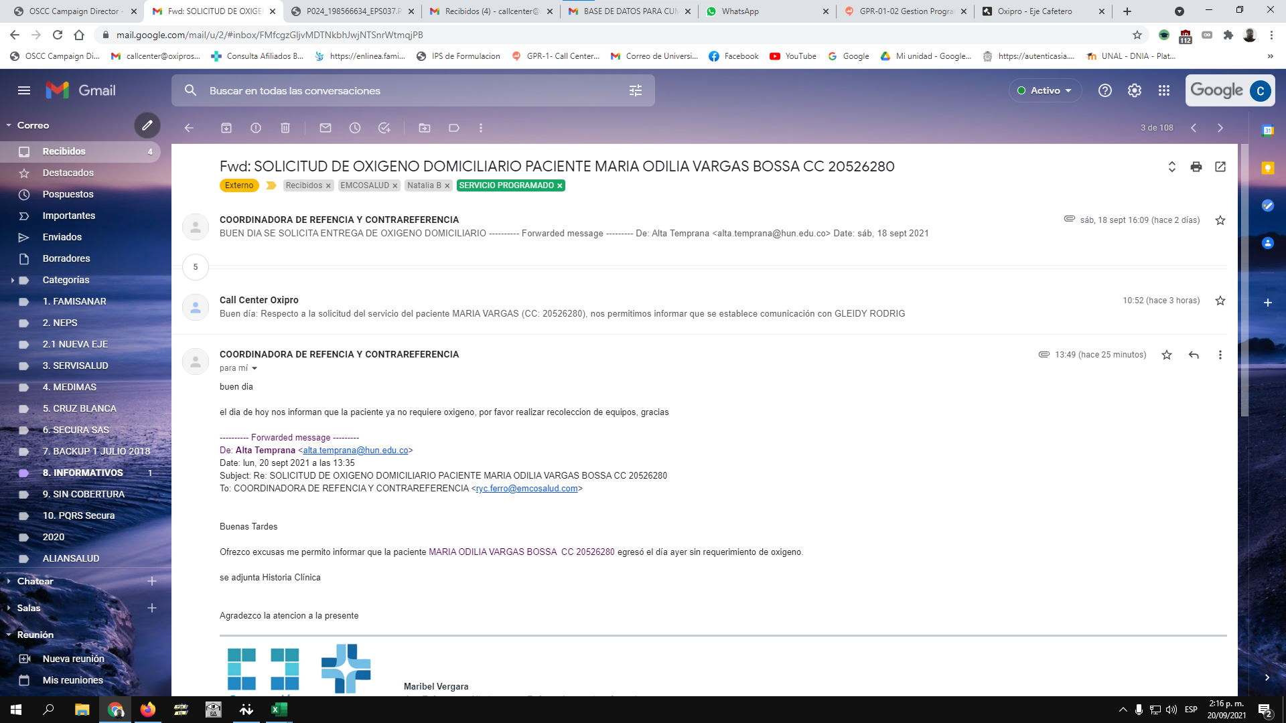This screenshot has height=723, width=1286.
Task: Go to newer conversation arrow
Action: [x=1194, y=128]
